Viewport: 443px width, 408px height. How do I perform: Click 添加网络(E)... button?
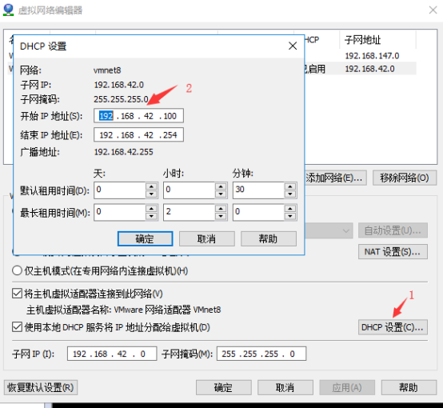click(x=336, y=178)
